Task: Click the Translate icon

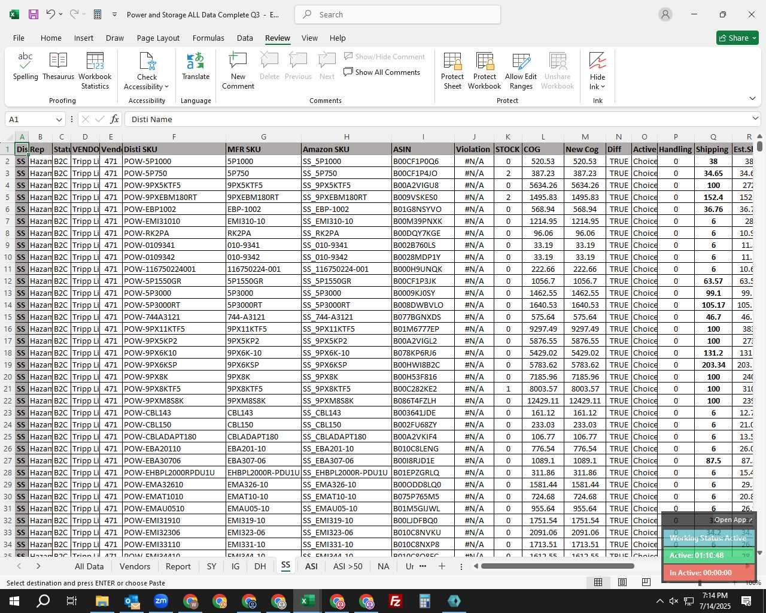Action: [196, 66]
